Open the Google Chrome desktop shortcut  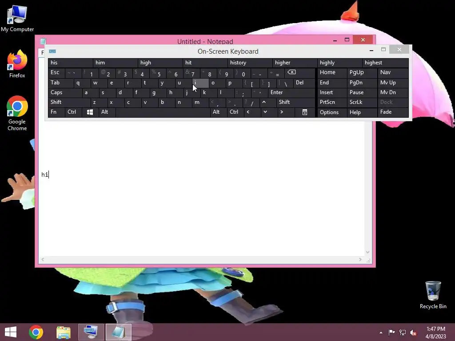(x=17, y=113)
